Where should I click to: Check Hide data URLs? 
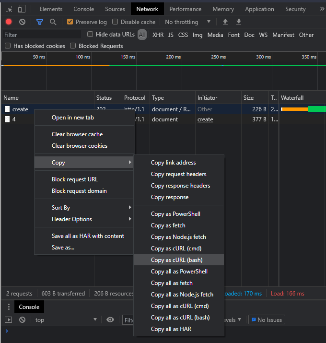tap(90, 34)
